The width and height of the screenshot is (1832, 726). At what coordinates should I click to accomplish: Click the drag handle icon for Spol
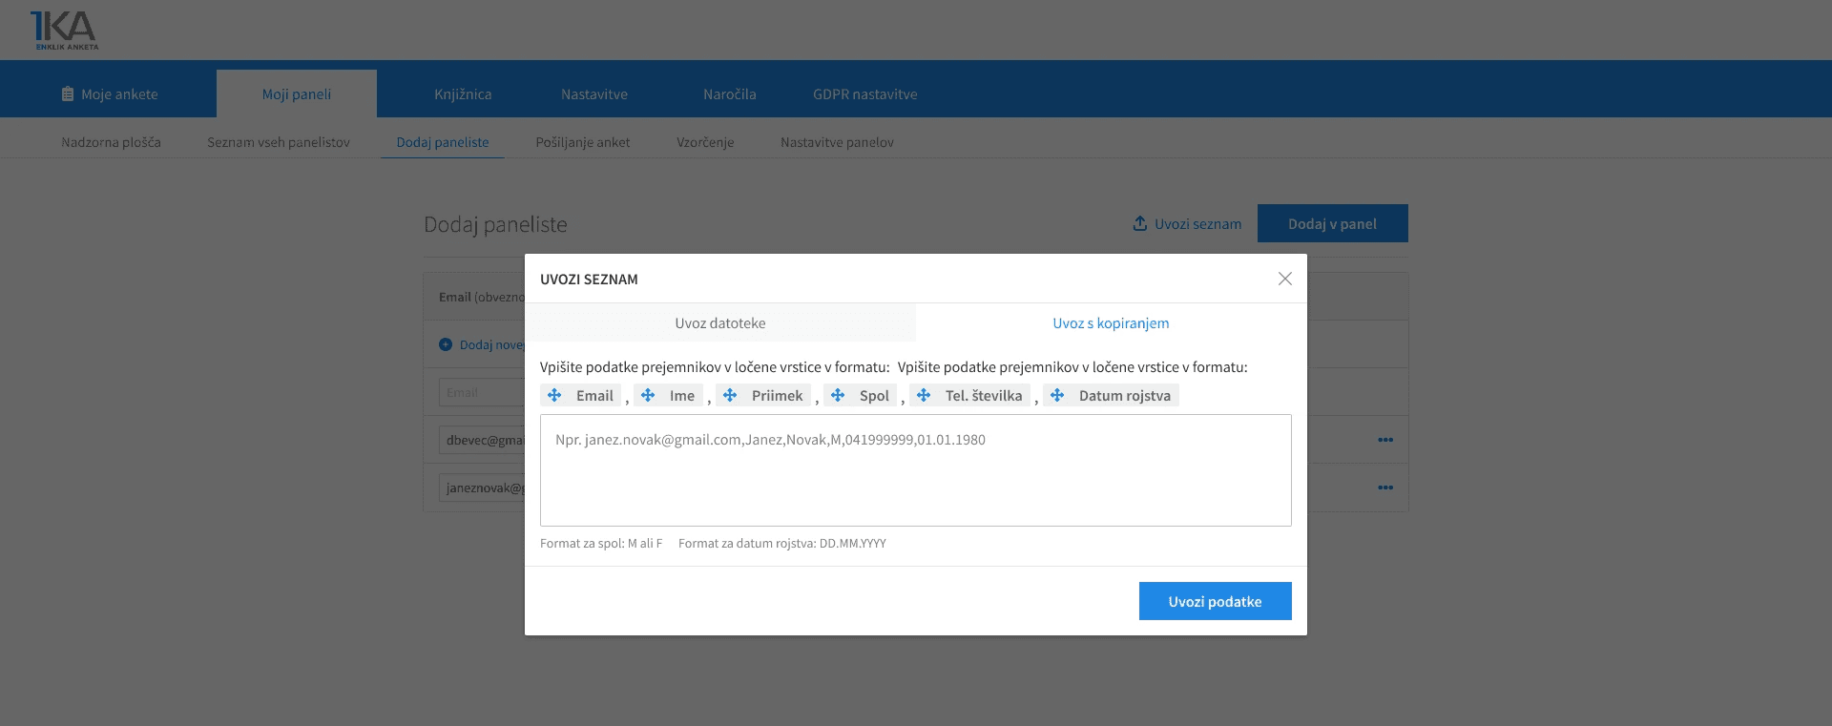coord(838,395)
